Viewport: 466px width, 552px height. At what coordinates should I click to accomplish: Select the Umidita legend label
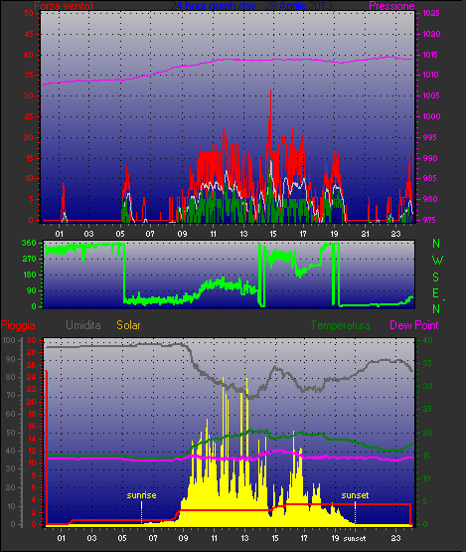(x=83, y=325)
